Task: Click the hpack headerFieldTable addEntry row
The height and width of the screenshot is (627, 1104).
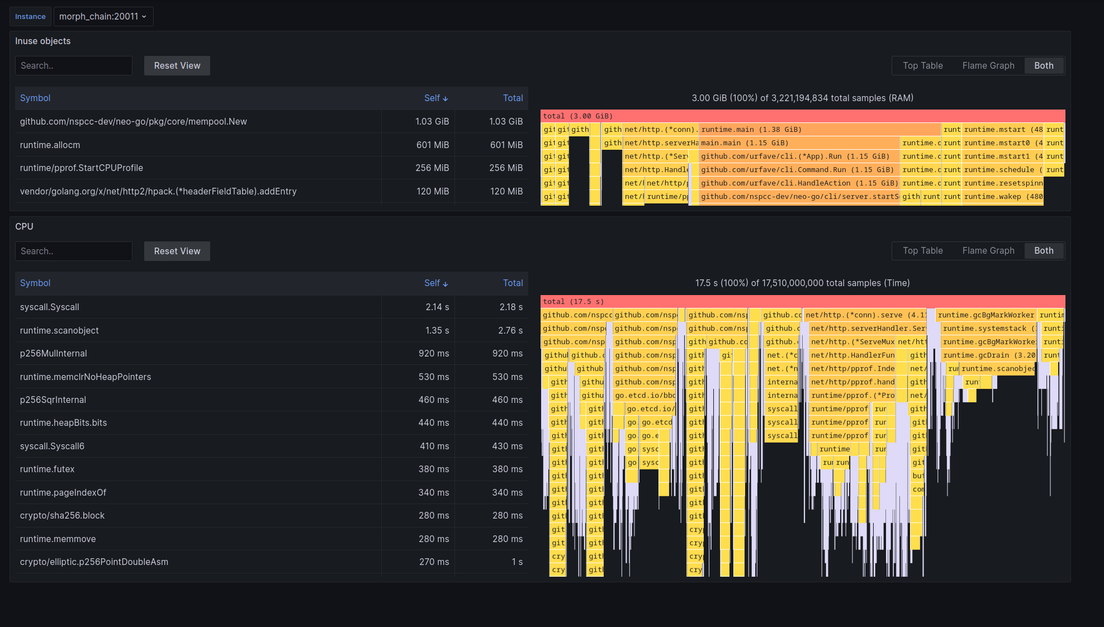Action: 271,191
